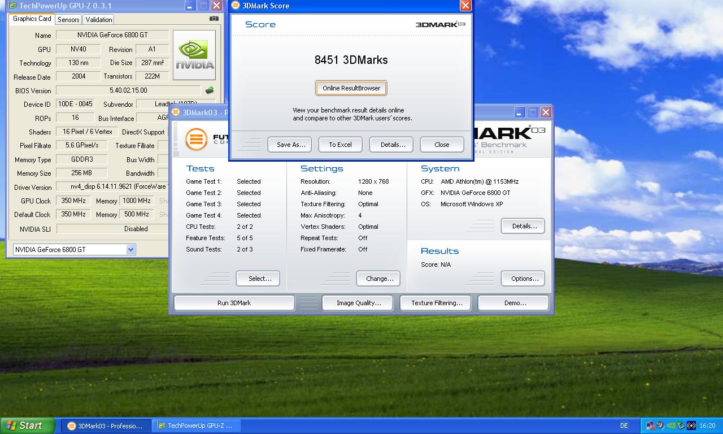Click Select button under Tests
Image resolution: width=723 pixels, height=434 pixels.
pos(260,279)
